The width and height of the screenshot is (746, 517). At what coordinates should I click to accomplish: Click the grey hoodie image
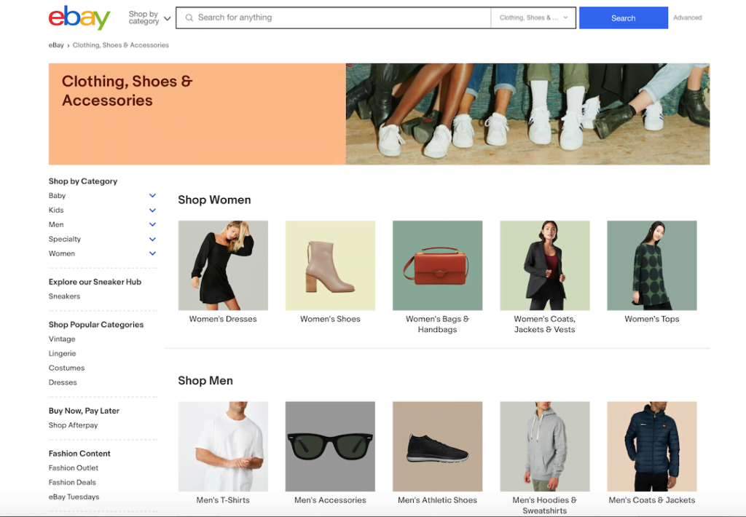545,446
